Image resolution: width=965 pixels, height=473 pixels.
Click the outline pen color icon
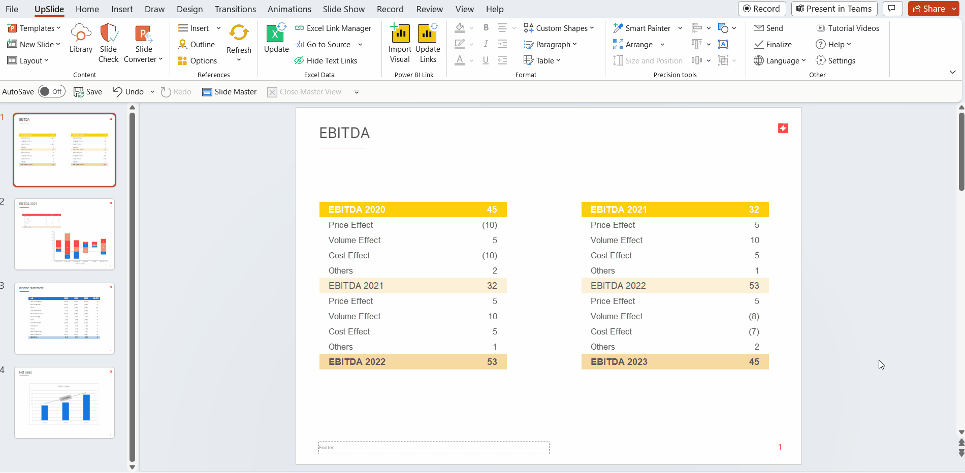click(x=460, y=44)
